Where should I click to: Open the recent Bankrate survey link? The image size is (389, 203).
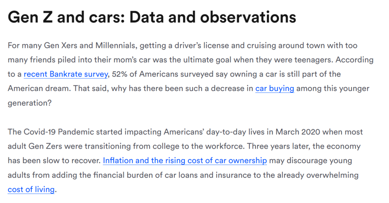[66, 74]
